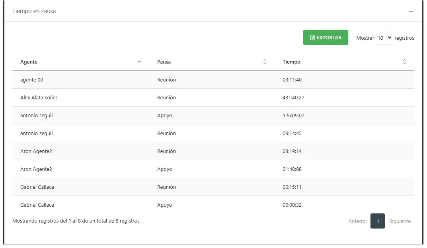This screenshot has width=427, height=248.
Task: Click the time value 00:00:32
Action: 292,205
